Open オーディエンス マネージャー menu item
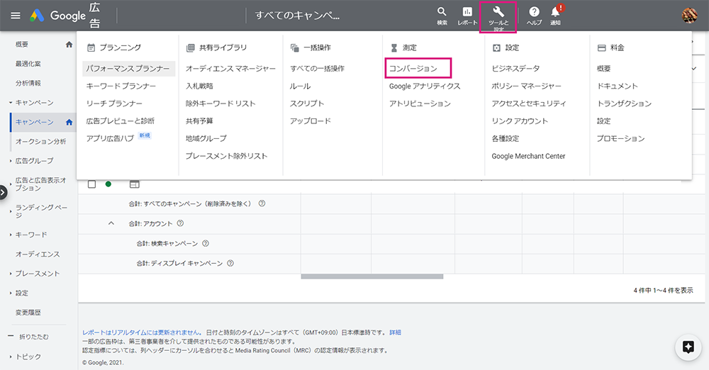Screen dimensions: 709x370 [230, 69]
